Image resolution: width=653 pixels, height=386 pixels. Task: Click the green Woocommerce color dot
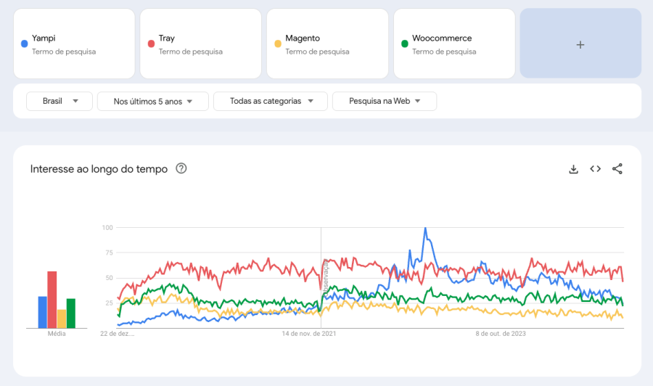point(404,44)
